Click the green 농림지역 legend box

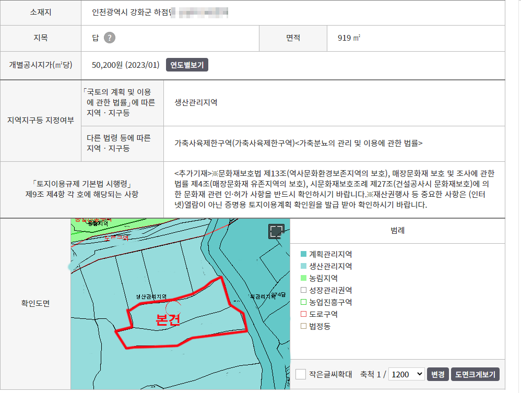pos(303,278)
